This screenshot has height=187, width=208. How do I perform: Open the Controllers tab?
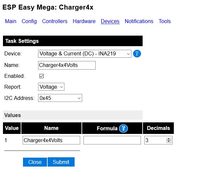(55, 21)
